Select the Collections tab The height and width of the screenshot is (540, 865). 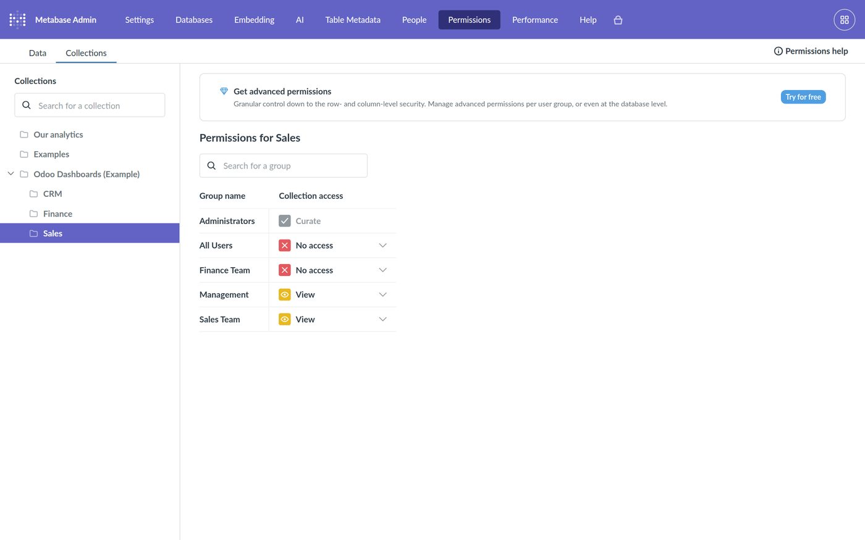pos(86,53)
